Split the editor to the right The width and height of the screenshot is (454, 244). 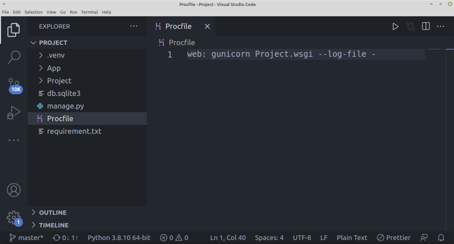pos(426,26)
